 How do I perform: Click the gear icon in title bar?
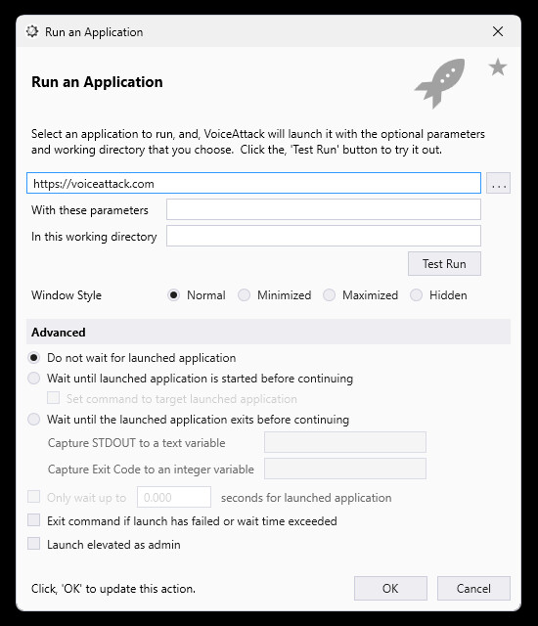32,31
